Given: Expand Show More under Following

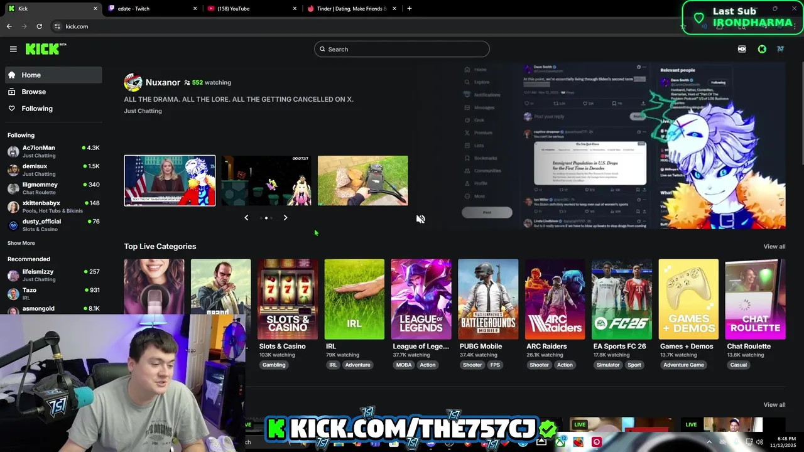Looking at the screenshot, I should [21, 243].
